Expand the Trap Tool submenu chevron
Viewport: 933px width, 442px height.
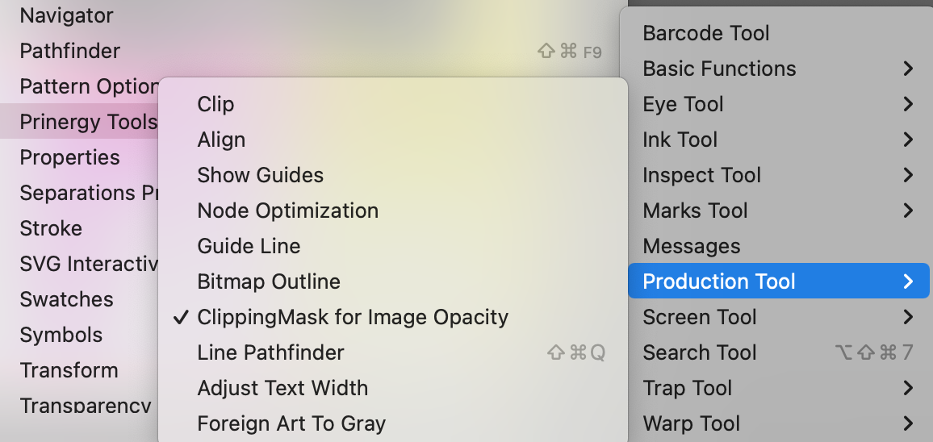click(908, 388)
